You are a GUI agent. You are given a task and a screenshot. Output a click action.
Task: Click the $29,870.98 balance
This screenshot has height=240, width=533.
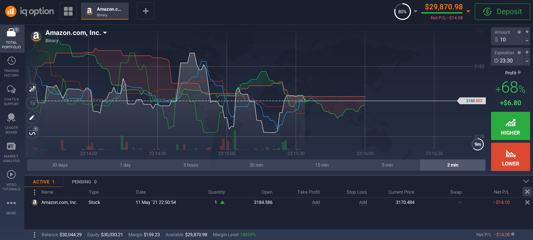click(444, 7)
